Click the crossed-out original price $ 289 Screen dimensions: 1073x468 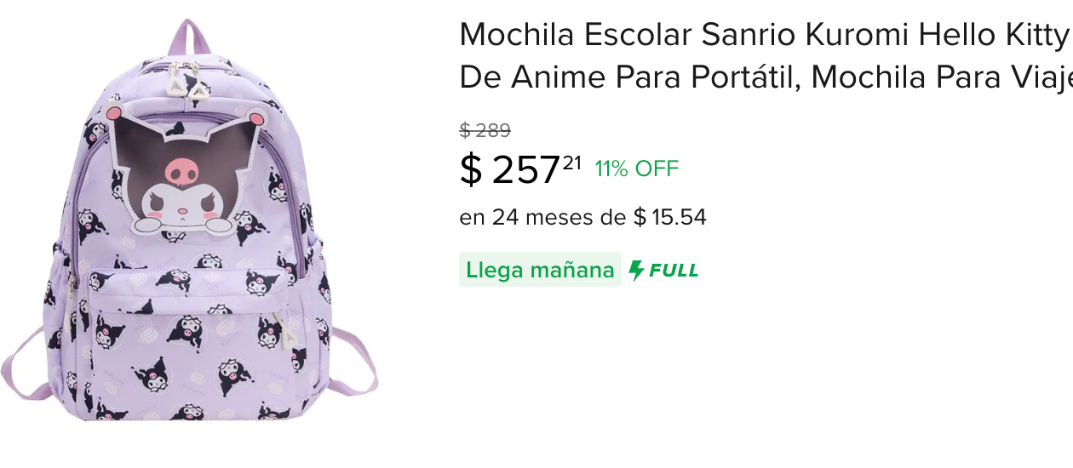(485, 130)
